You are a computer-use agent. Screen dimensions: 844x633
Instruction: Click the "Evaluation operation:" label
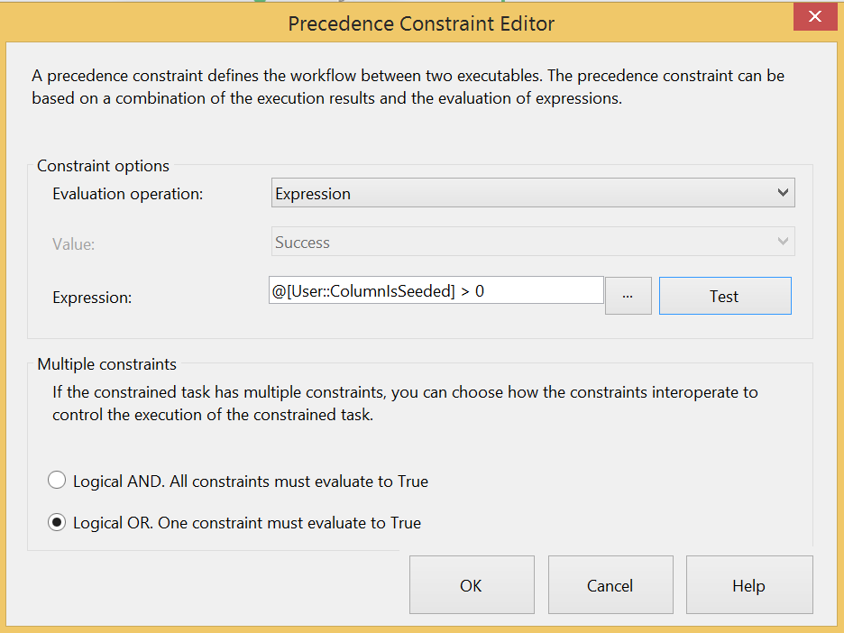pyautogui.click(x=127, y=194)
